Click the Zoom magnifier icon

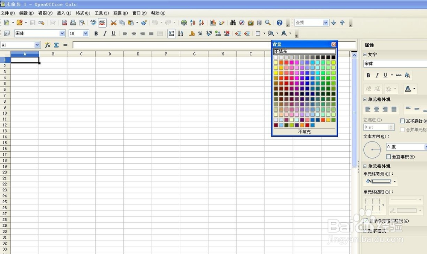point(268,23)
